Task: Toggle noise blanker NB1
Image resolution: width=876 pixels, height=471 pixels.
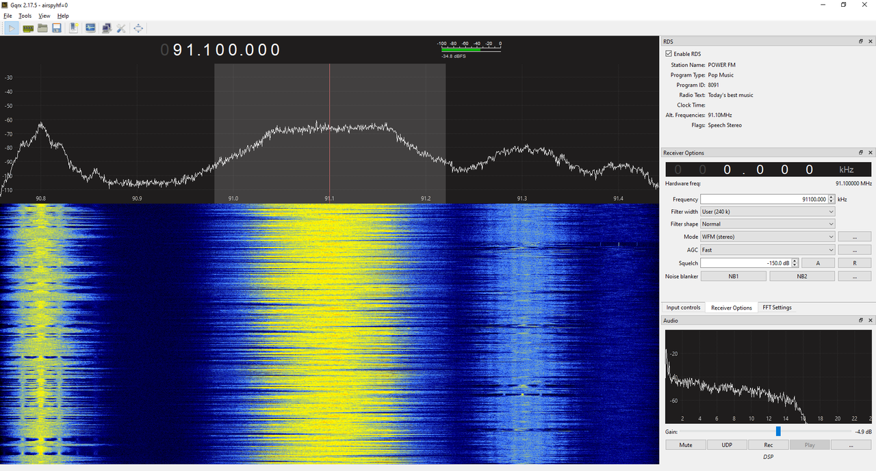Action: [x=733, y=276]
